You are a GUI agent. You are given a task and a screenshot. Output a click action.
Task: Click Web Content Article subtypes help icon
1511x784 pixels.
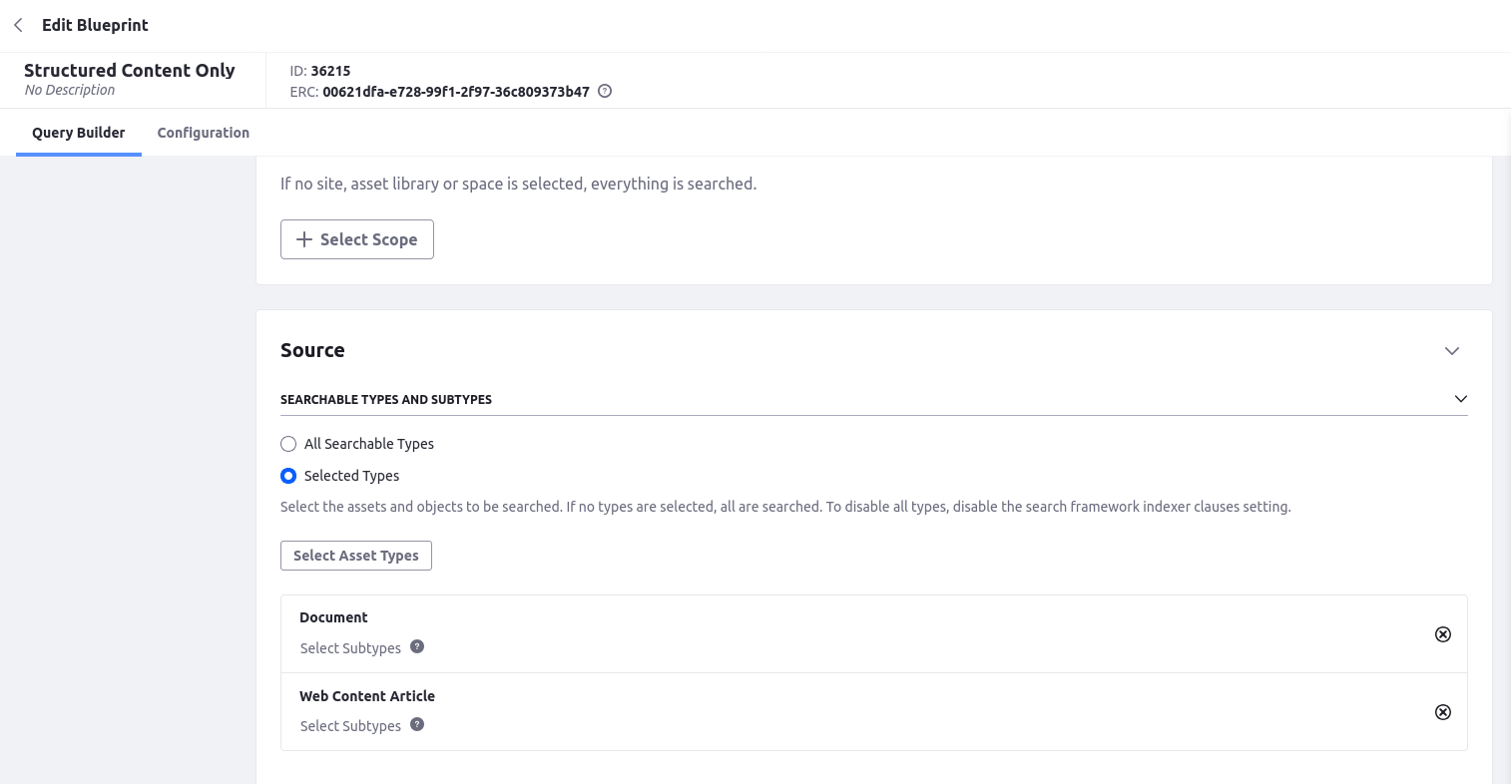pyautogui.click(x=417, y=724)
